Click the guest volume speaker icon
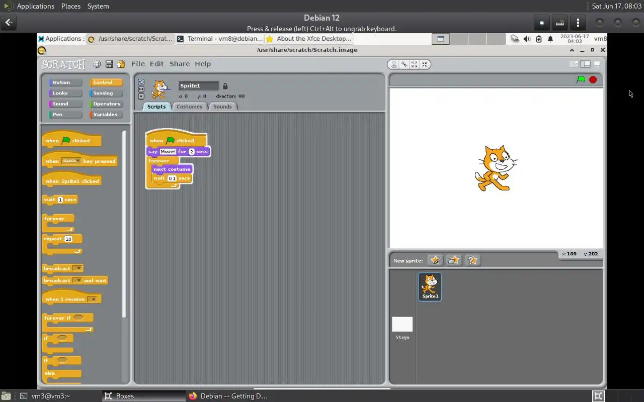The image size is (644, 402). click(527, 39)
